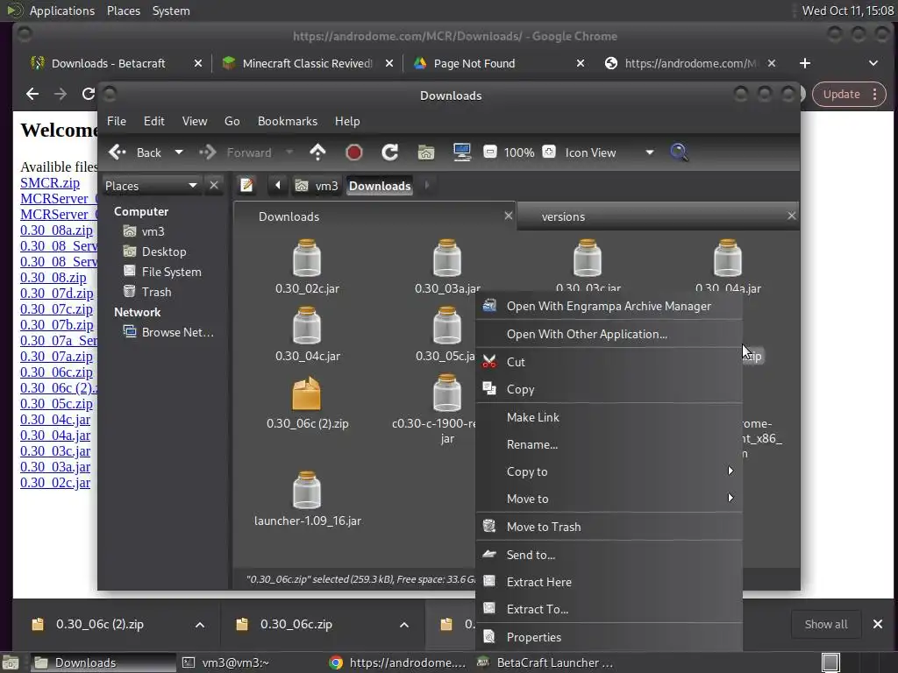Open the Bookmarks menu

tap(288, 121)
